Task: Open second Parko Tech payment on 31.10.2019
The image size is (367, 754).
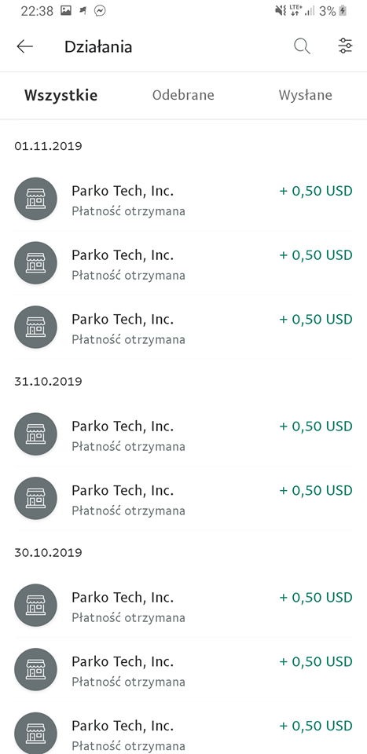Action: [x=183, y=499]
